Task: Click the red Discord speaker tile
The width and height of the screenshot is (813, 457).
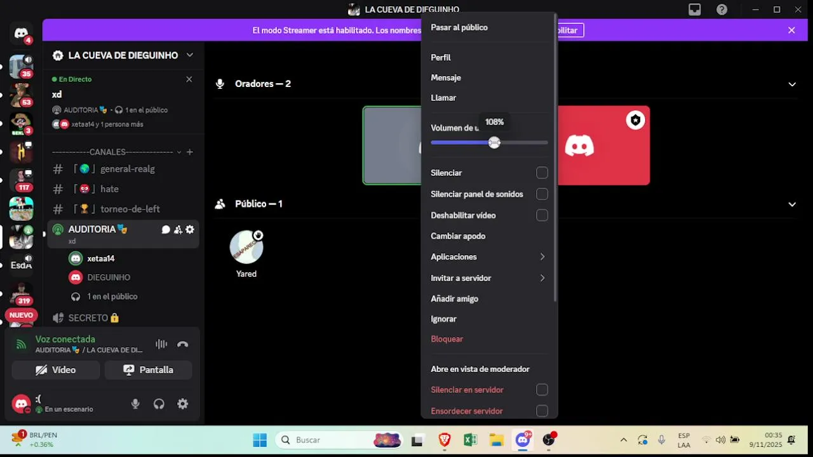Action: [x=603, y=145]
